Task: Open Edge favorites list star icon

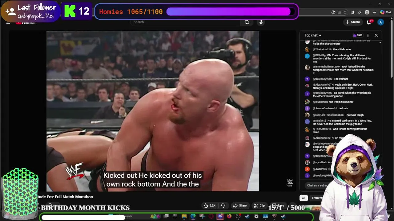Action: 360,12
